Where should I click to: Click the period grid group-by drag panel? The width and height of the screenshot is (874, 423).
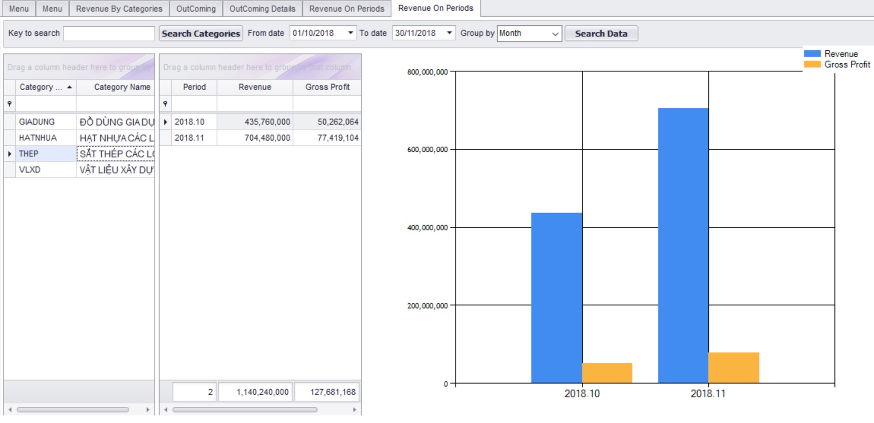click(260, 67)
